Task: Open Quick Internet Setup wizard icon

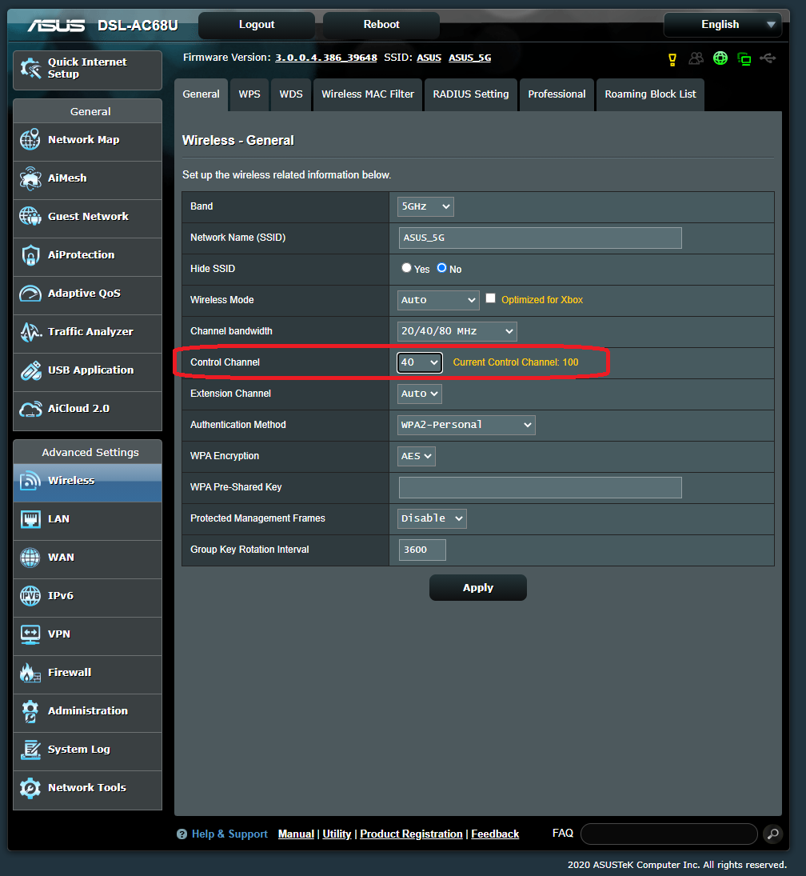Action: coord(30,68)
